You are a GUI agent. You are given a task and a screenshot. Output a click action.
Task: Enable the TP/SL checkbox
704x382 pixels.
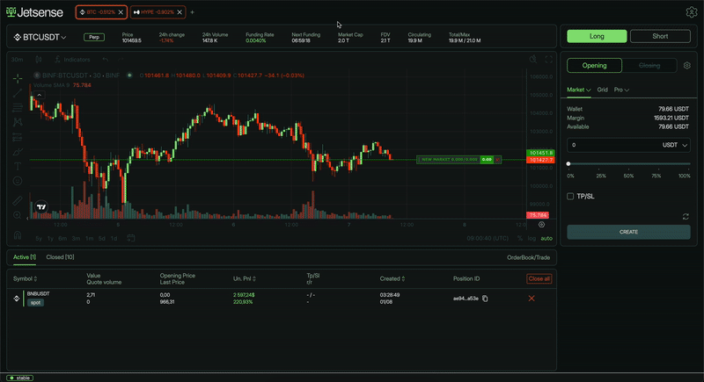point(571,197)
